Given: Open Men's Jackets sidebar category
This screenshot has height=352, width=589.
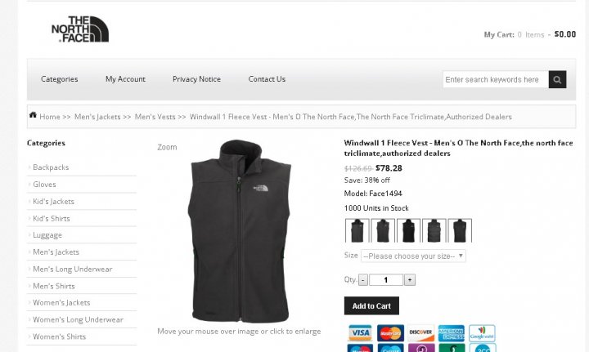Looking at the screenshot, I should (56, 252).
